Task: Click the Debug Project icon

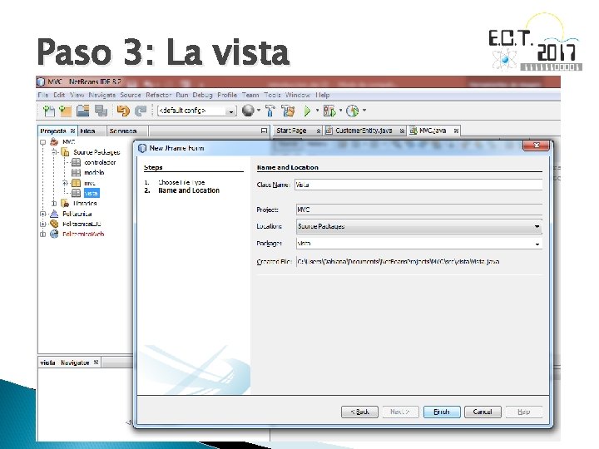Action: click(x=329, y=111)
